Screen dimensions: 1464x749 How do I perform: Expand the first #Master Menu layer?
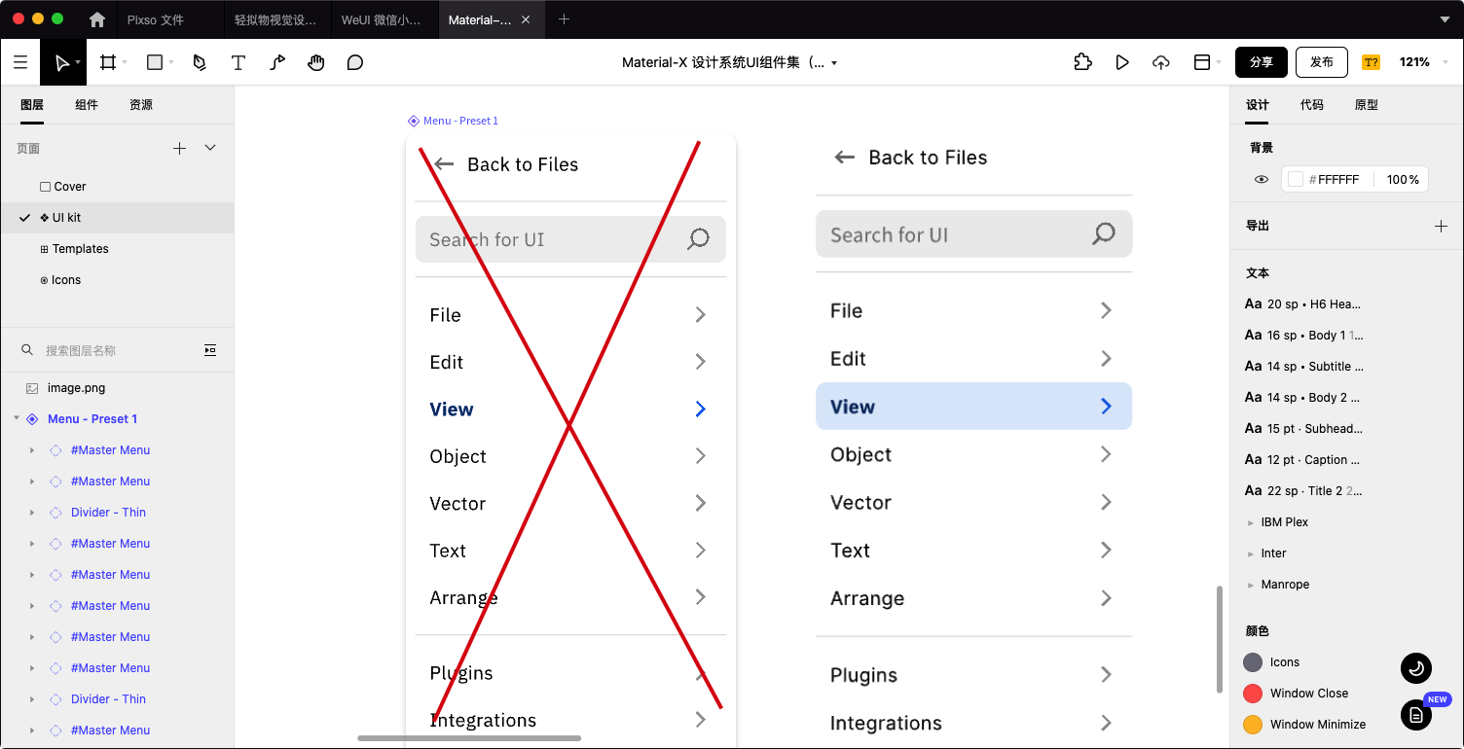(32, 450)
